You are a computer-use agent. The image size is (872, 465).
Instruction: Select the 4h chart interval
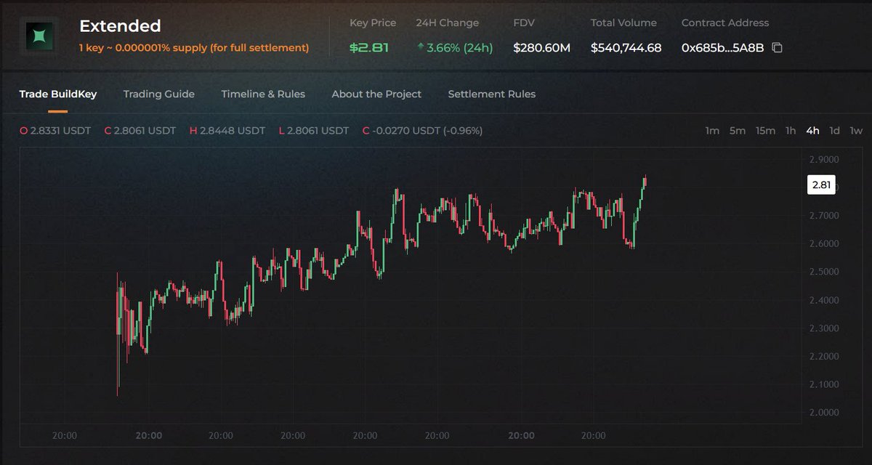(812, 131)
